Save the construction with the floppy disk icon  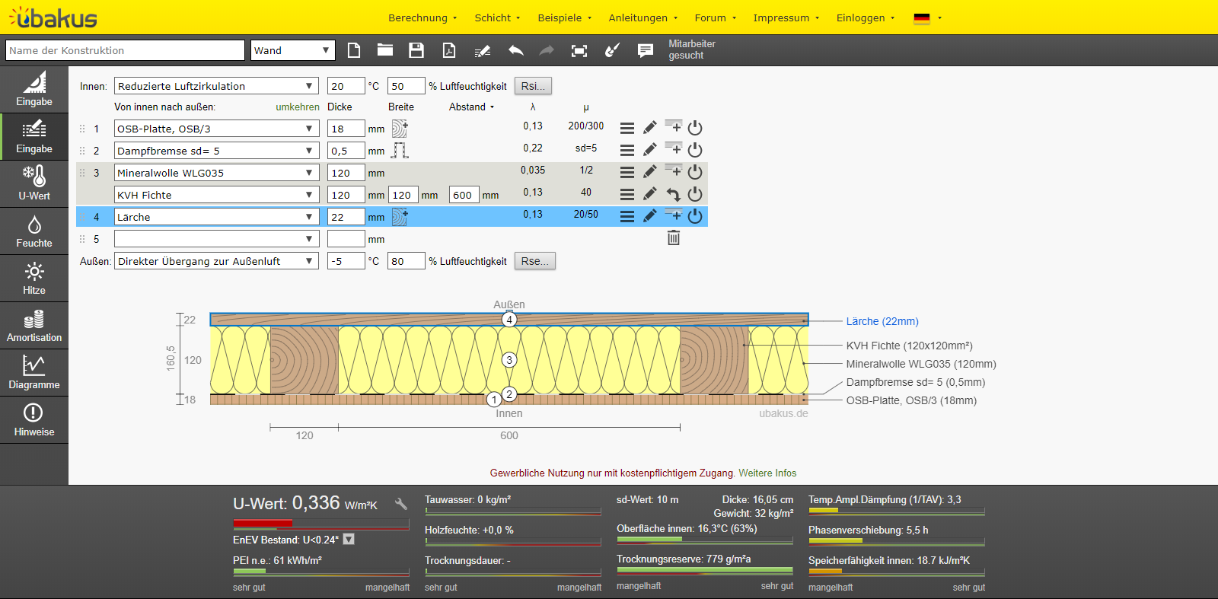(x=416, y=50)
